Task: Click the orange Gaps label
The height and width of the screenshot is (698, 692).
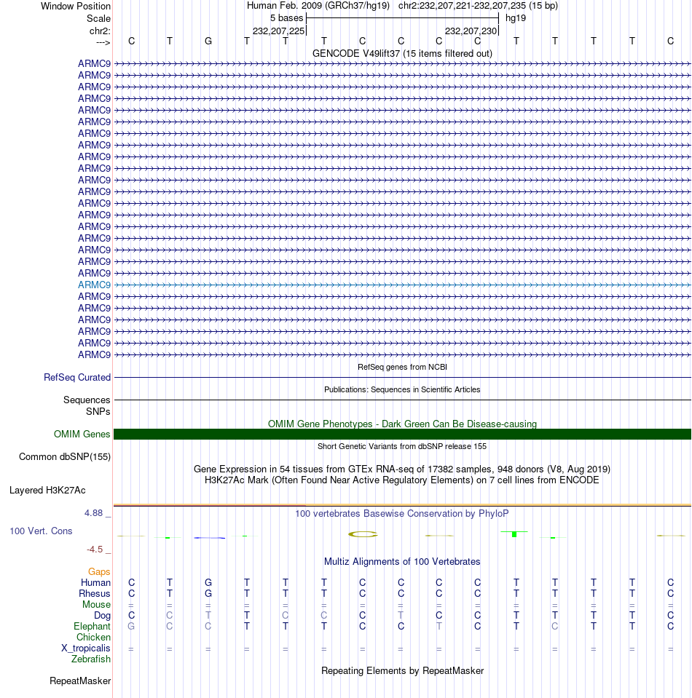Action: (x=99, y=572)
